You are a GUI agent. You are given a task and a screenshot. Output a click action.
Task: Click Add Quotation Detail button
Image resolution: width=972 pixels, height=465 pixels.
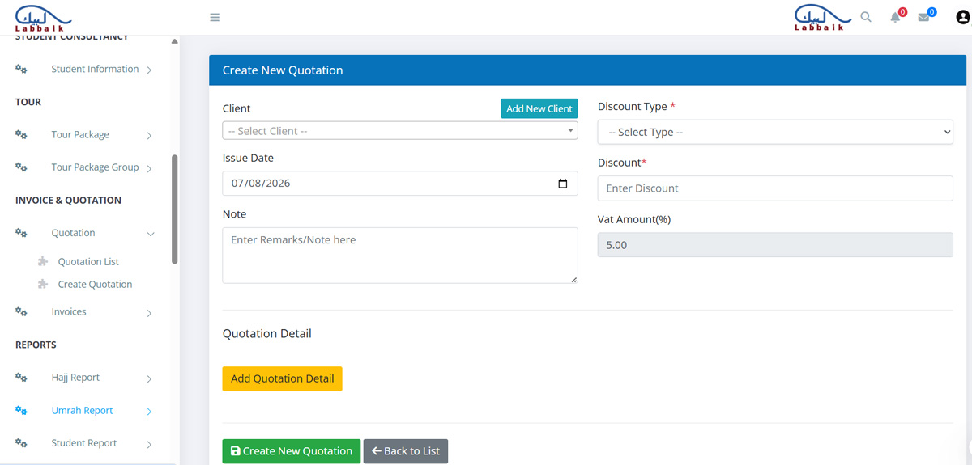(283, 378)
